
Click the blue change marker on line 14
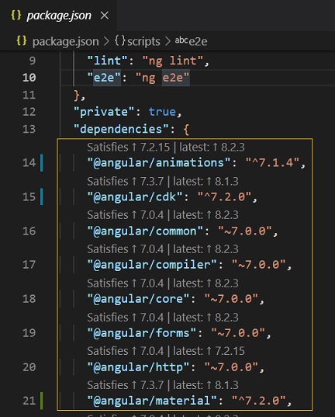pos(41,163)
